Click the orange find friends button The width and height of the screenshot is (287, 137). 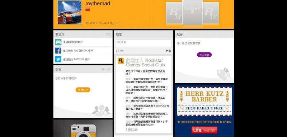click(x=83, y=90)
